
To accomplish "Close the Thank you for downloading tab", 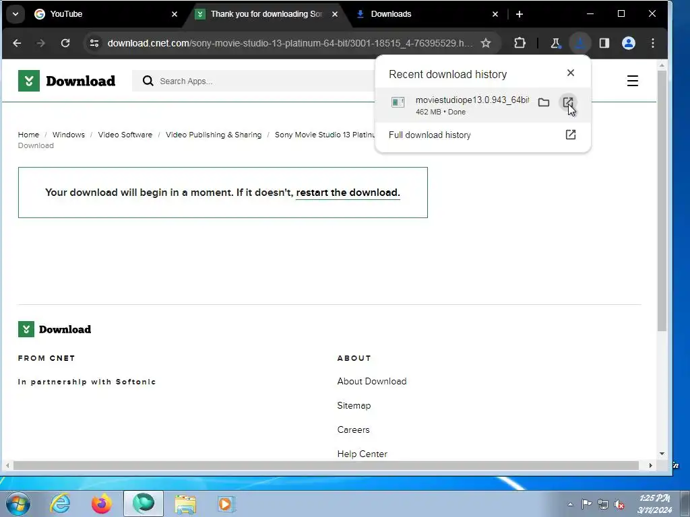I will click(335, 14).
